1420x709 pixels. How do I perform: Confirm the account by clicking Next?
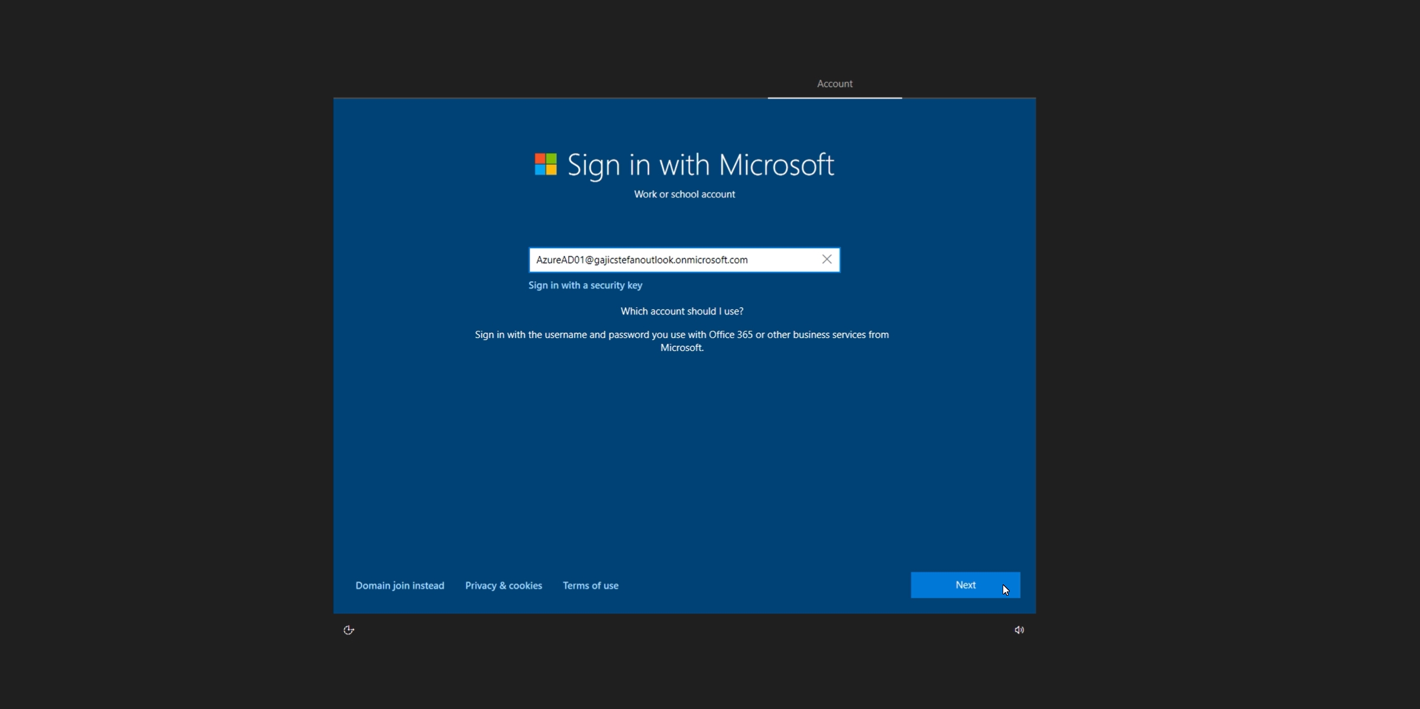tap(965, 584)
